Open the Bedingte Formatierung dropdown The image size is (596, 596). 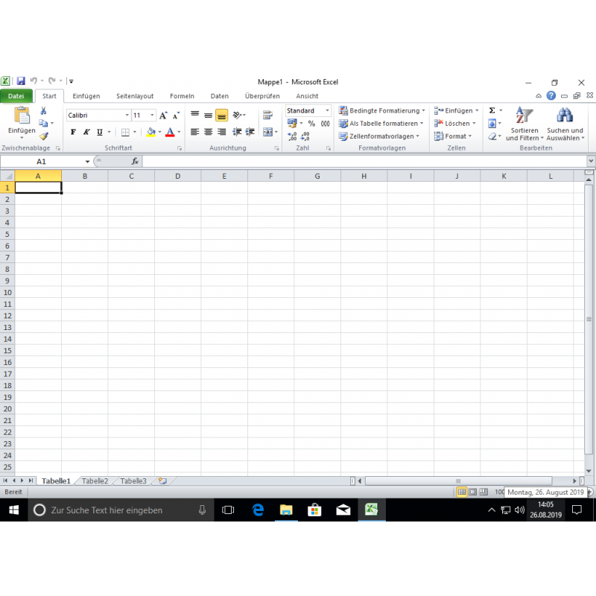click(381, 111)
